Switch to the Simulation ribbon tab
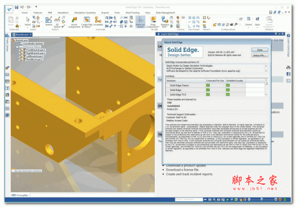The height and width of the screenshot is (207, 296). 63,13
